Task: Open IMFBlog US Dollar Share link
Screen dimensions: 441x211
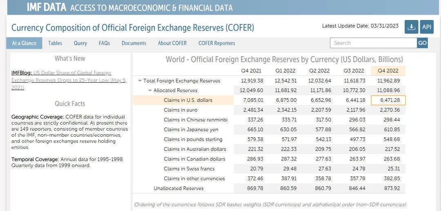Action: [x=69, y=80]
